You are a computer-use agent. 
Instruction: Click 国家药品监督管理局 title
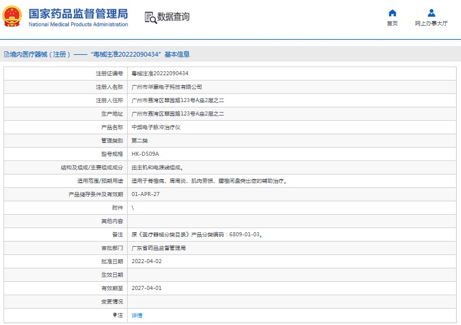(78, 13)
